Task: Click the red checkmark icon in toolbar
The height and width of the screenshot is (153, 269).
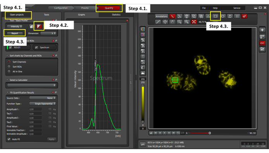Action: [x=244, y=16]
